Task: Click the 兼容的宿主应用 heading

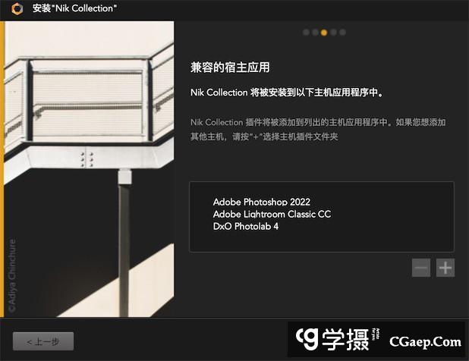Action: point(230,67)
